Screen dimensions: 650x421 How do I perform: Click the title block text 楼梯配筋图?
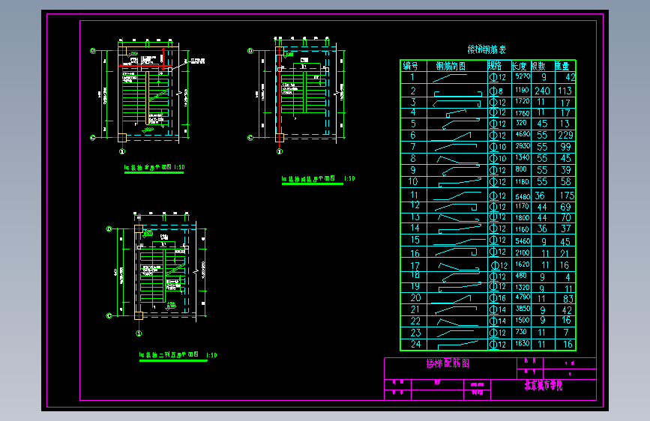[x=448, y=363]
